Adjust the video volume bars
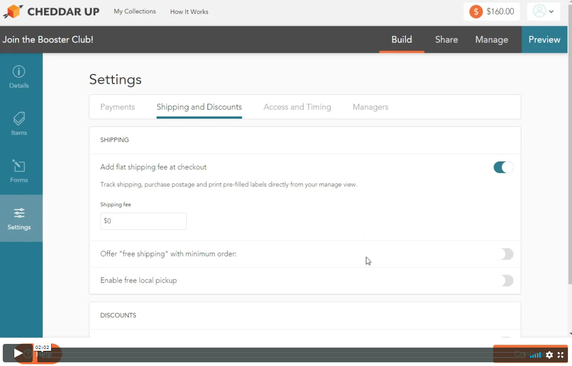Viewport: 572px width, 366px height. (535, 355)
